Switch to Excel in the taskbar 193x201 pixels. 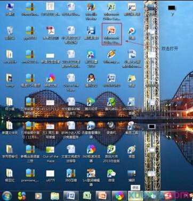[87, 196]
